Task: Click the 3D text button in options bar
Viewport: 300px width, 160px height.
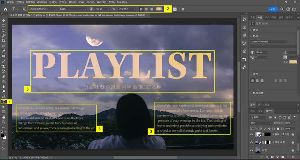Action: pyautogui.click(x=183, y=9)
